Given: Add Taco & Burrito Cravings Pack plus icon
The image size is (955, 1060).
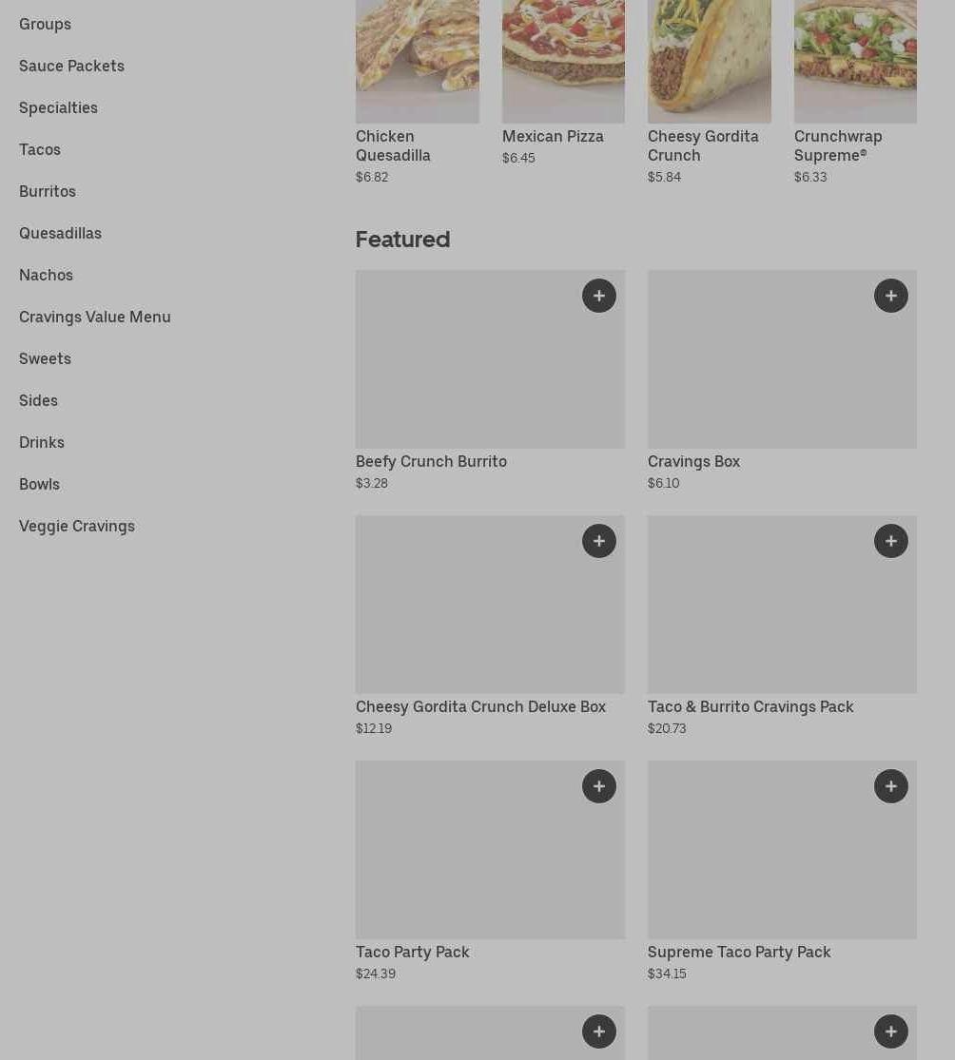Looking at the screenshot, I should [x=890, y=541].
